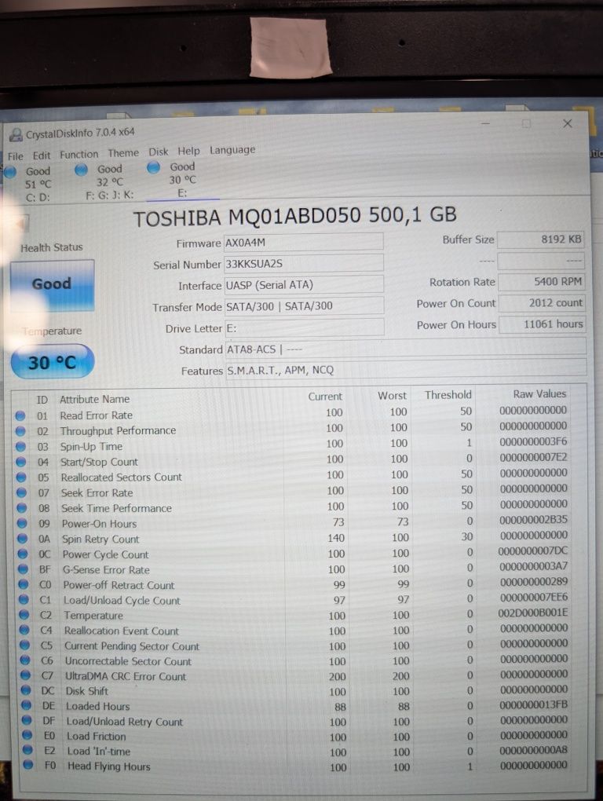
Task: Click the status icon for G-Sense Error Rate
Action: [23, 569]
